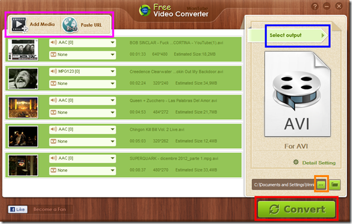
Task: Click the Become a Fan link
Action: [49, 209]
